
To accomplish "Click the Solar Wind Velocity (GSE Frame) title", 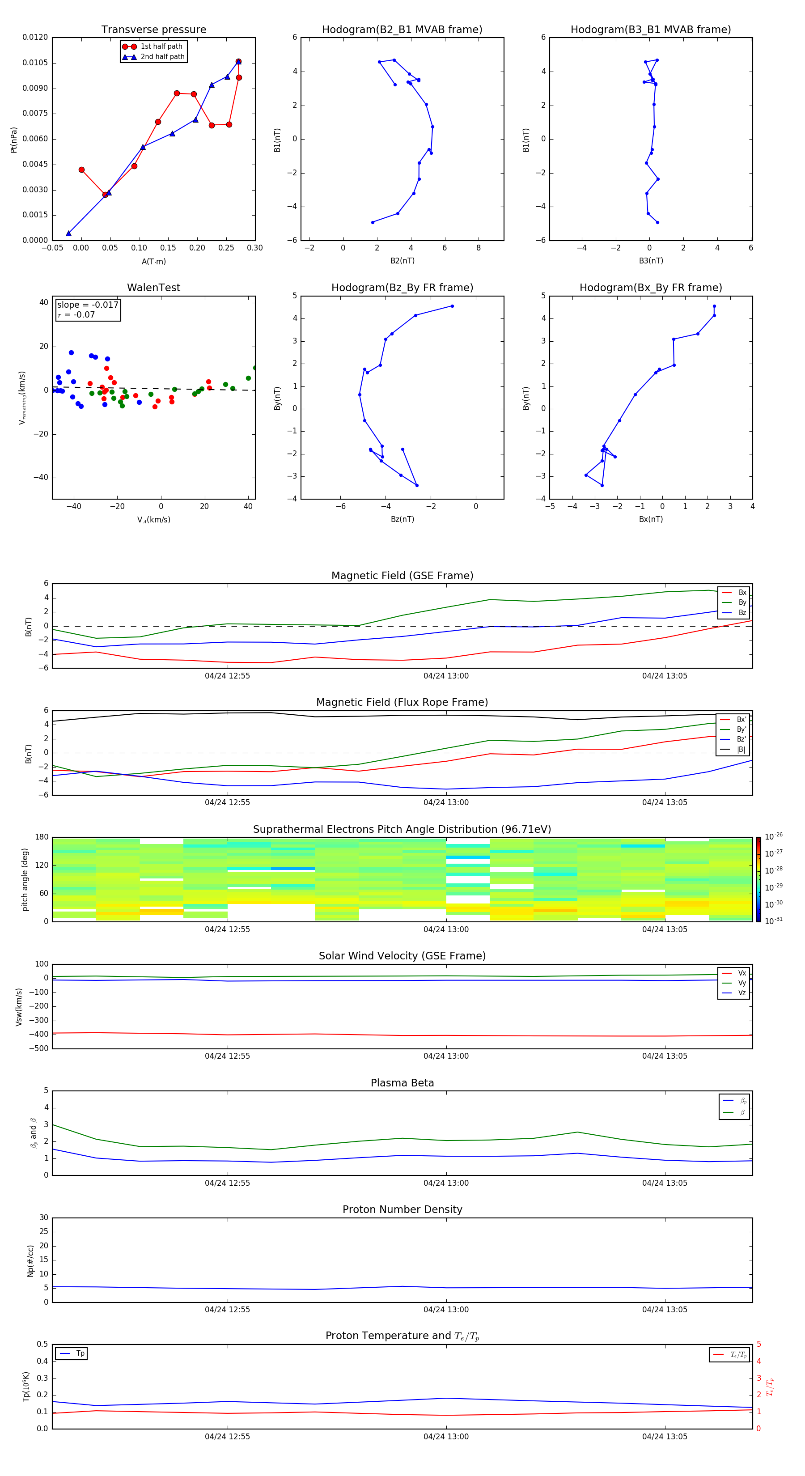I will click(402, 956).
